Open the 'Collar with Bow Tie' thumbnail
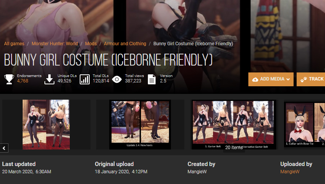 (304, 124)
